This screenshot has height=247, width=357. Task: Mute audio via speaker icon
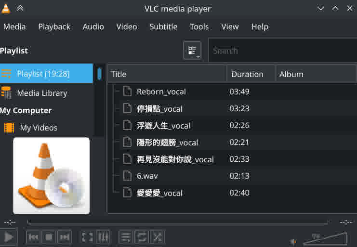[293, 242]
